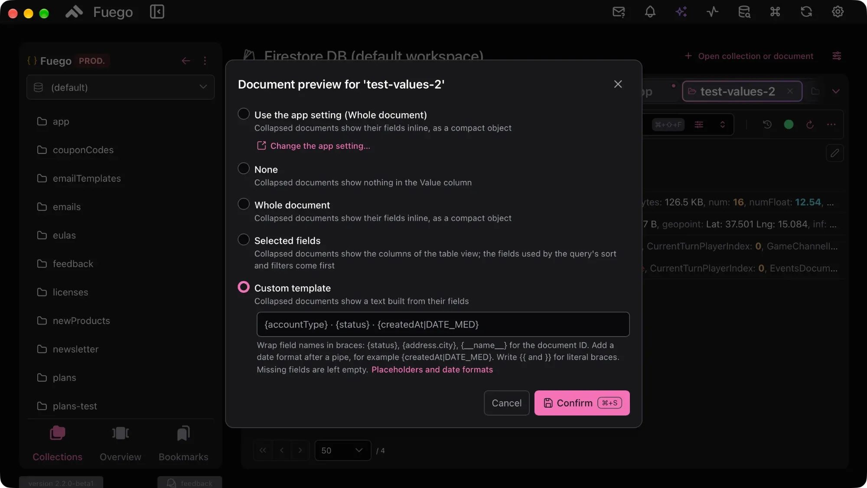Screen dimensions: 867x488
Task: Select Use the app setting radio
Action: (x=244, y=114)
